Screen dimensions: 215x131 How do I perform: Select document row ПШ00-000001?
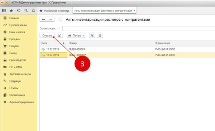click(x=127, y=49)
